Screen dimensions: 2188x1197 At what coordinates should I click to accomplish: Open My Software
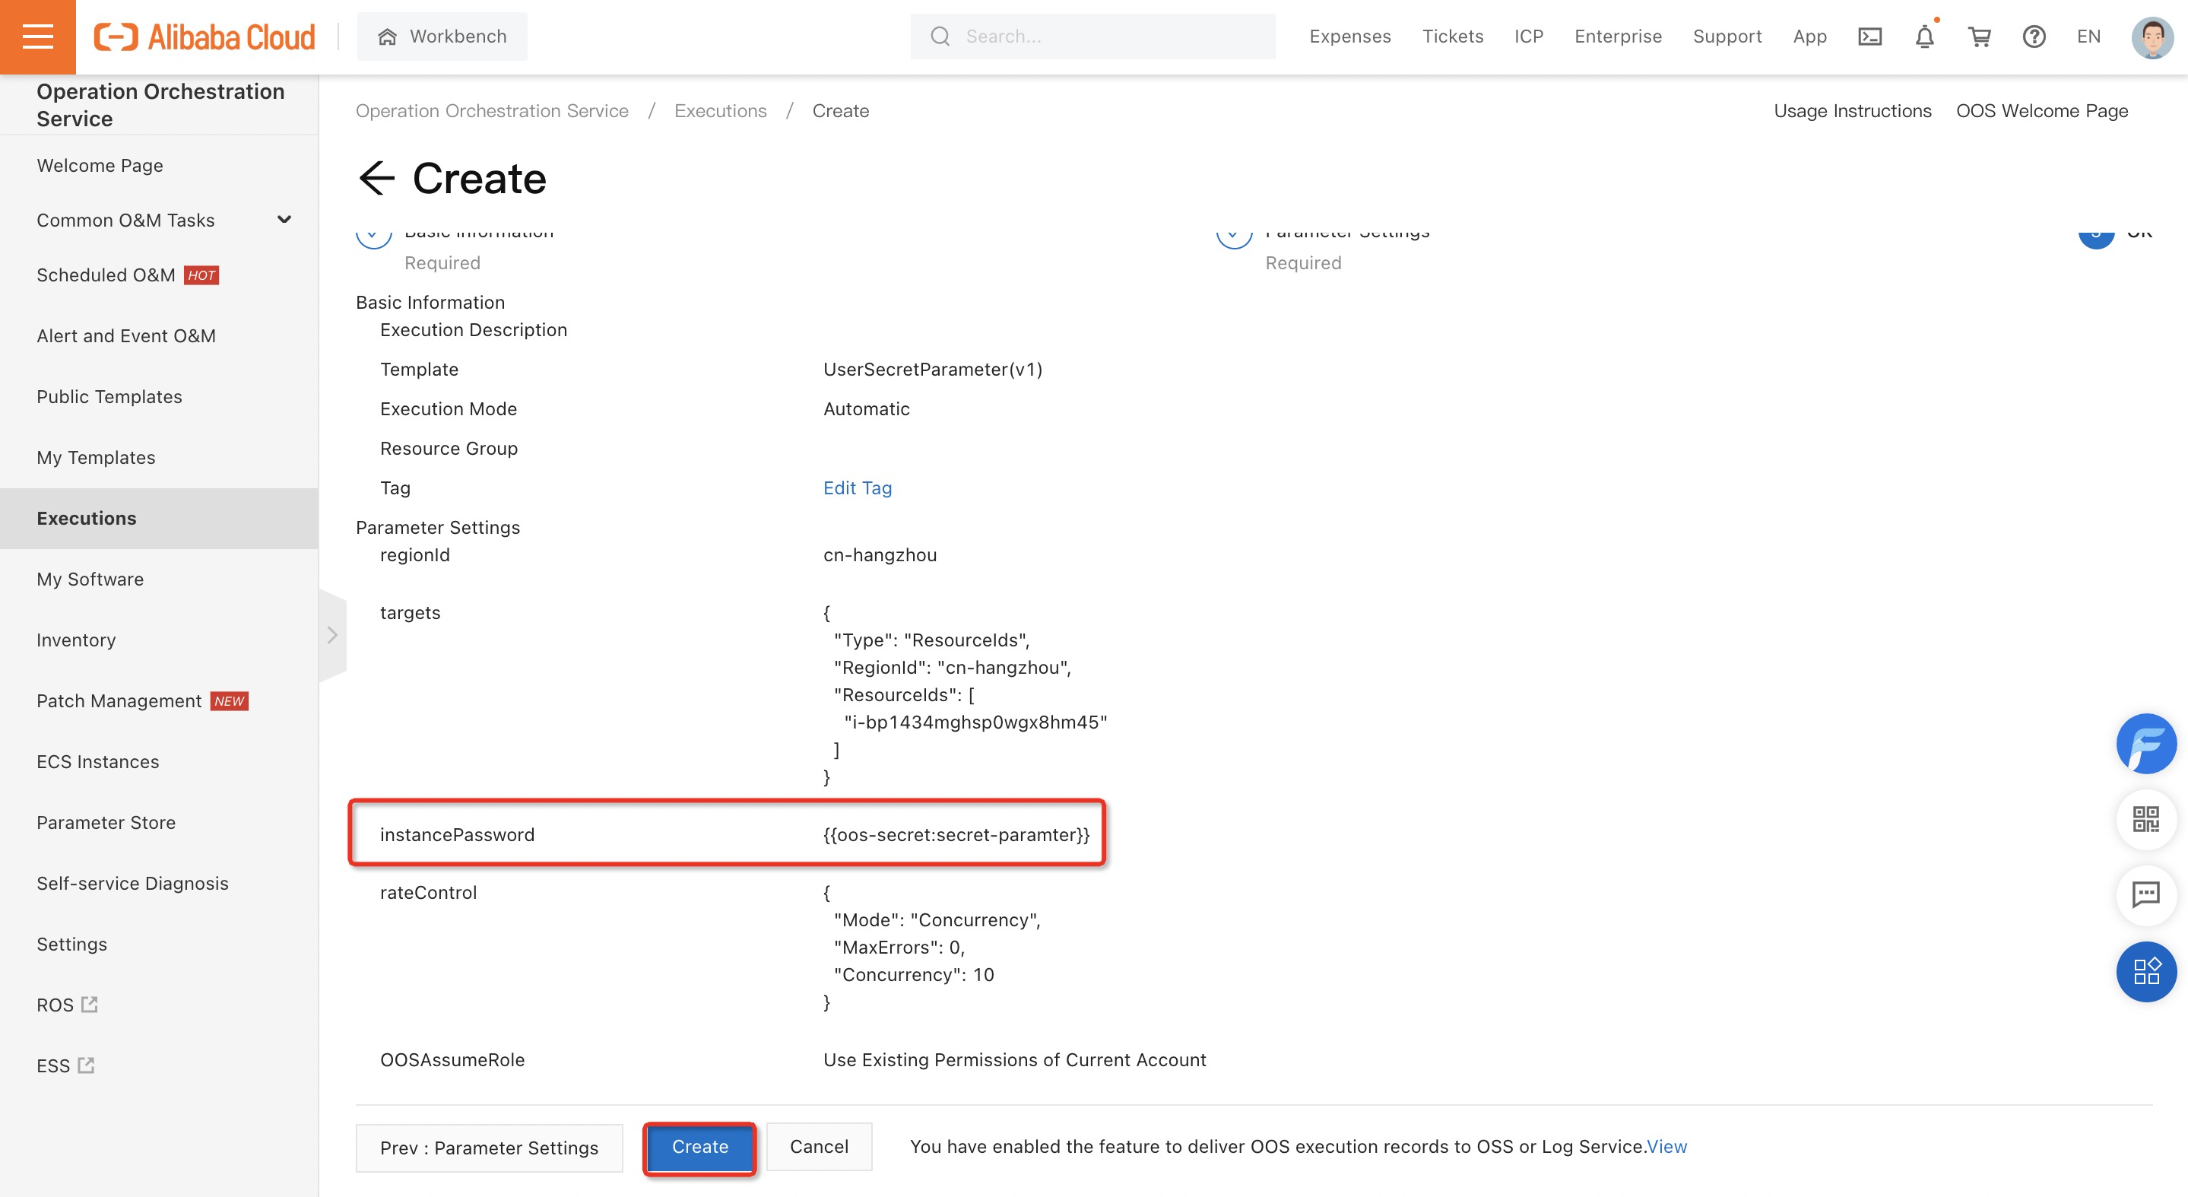point(90,579)
